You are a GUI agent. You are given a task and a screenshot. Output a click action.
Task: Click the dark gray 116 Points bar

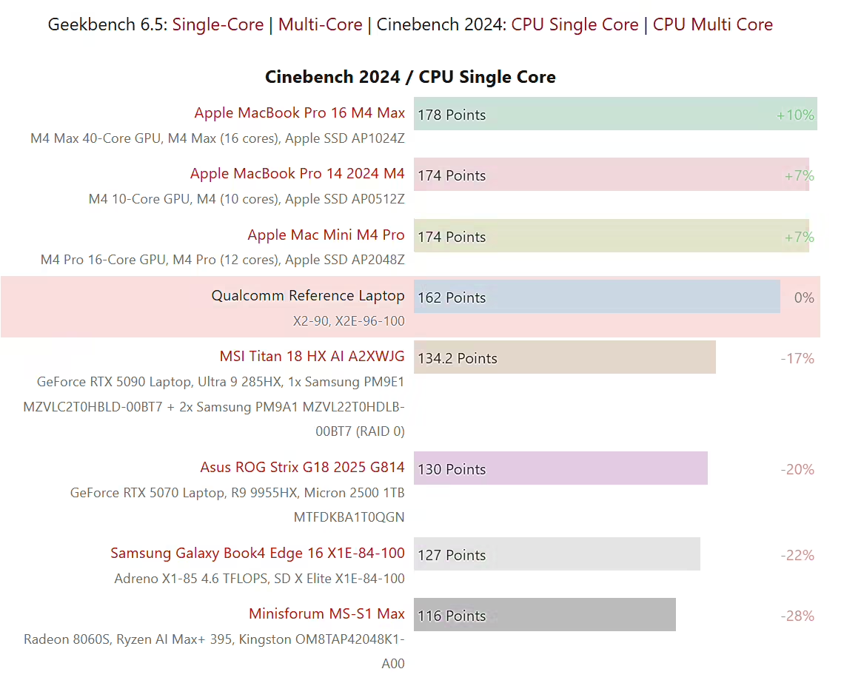(x=544, y=615)
